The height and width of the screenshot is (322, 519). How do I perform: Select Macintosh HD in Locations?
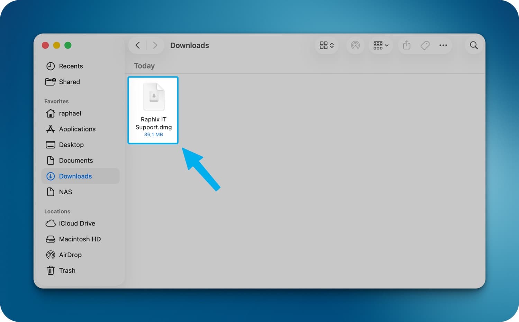[x=80, y=239]
